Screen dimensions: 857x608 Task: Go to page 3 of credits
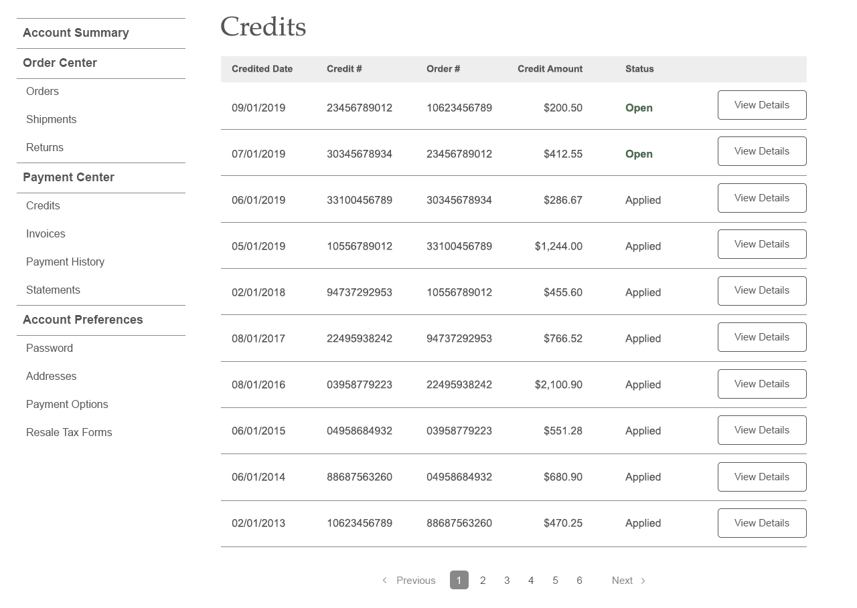point(507,581)
